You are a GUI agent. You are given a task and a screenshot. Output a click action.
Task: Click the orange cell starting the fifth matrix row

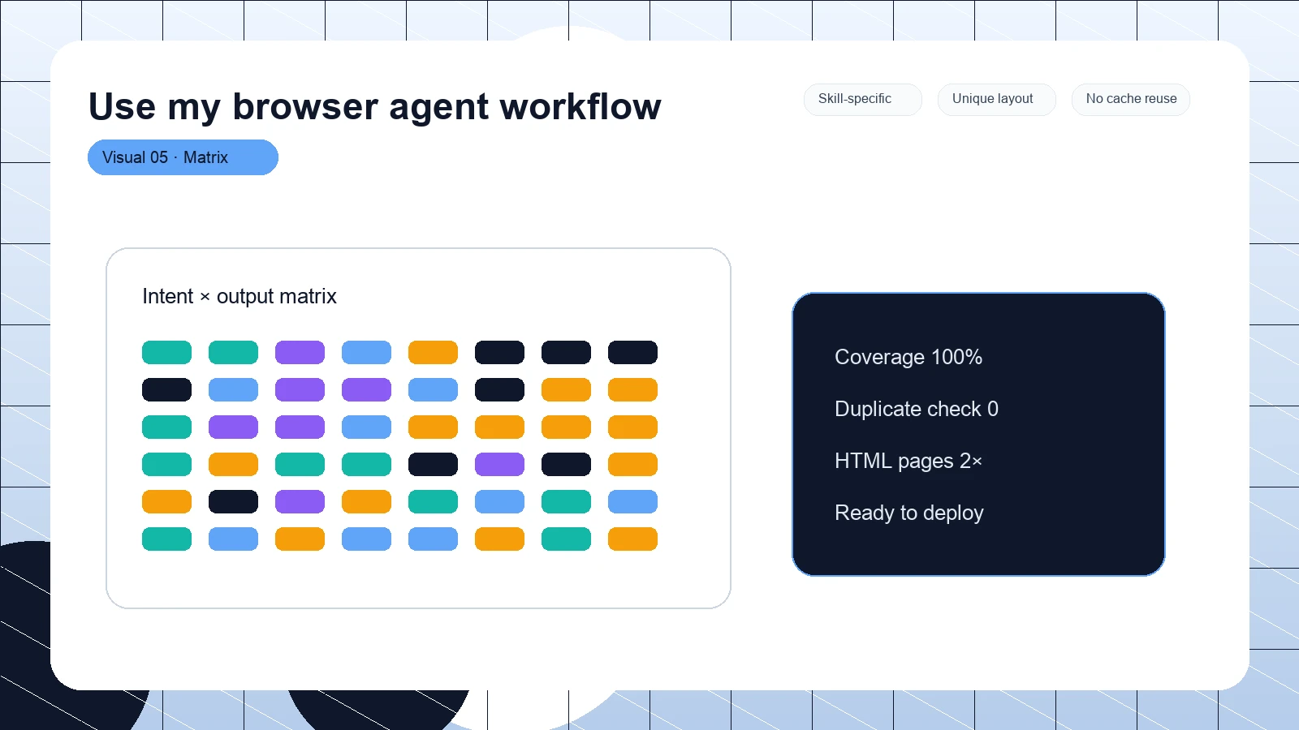(x=166, y=502)
